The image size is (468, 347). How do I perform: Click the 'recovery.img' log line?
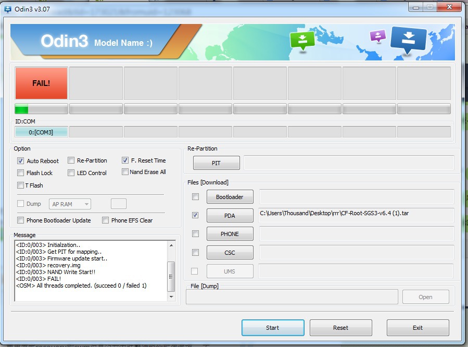48,265
